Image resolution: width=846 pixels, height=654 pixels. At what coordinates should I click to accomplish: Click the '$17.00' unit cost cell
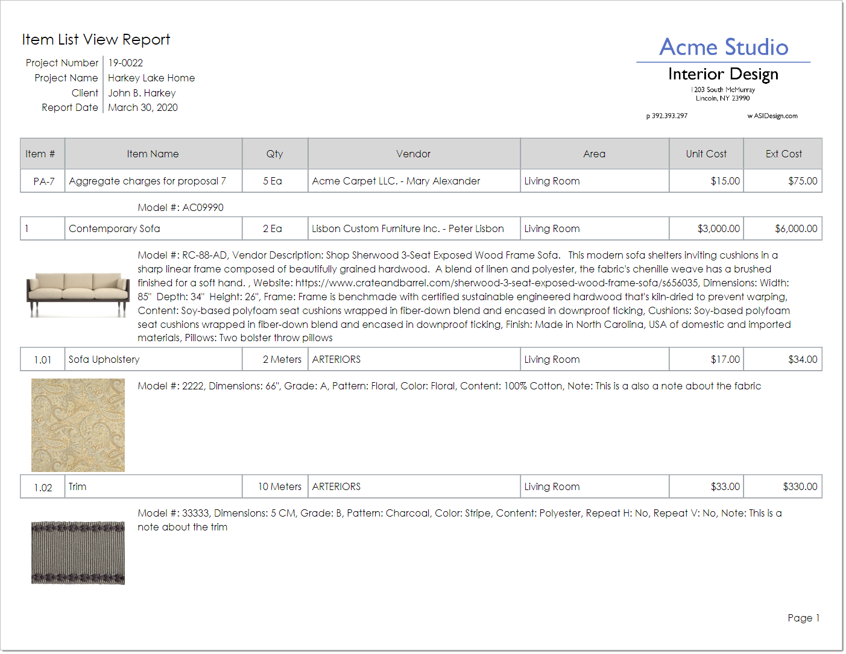[x=706, y=359]
